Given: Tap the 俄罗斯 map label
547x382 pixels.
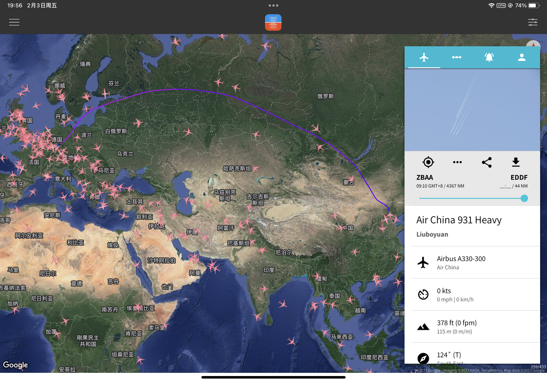Looking at the screenshot, I should coord(325,96).
